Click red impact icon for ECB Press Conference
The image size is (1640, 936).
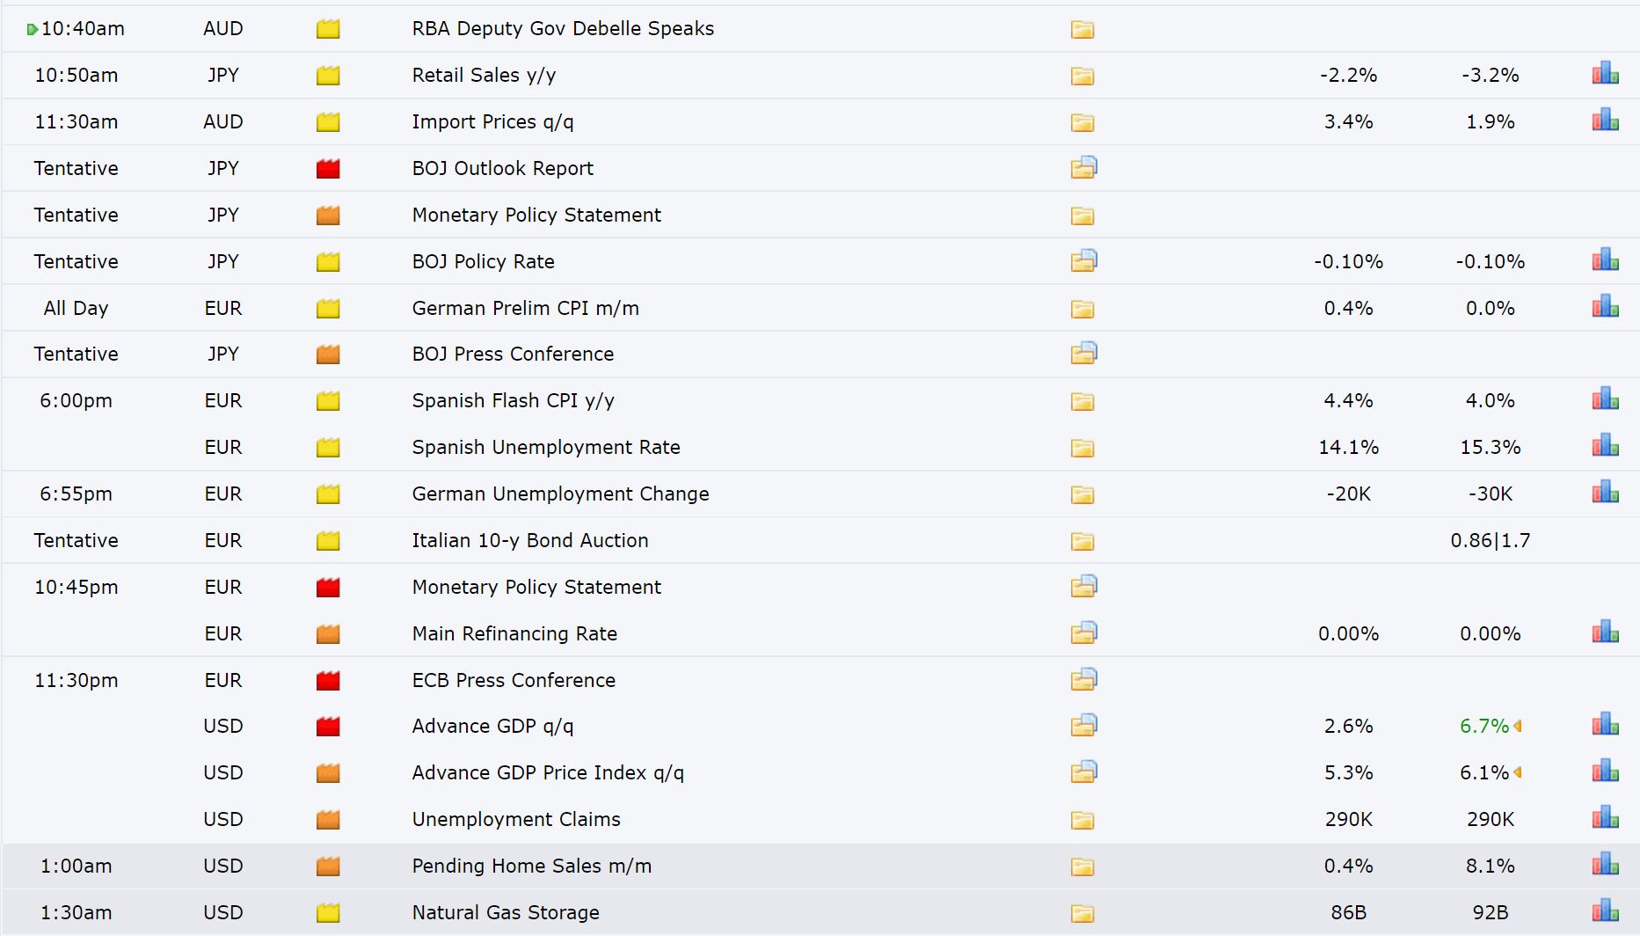[328, 680]
